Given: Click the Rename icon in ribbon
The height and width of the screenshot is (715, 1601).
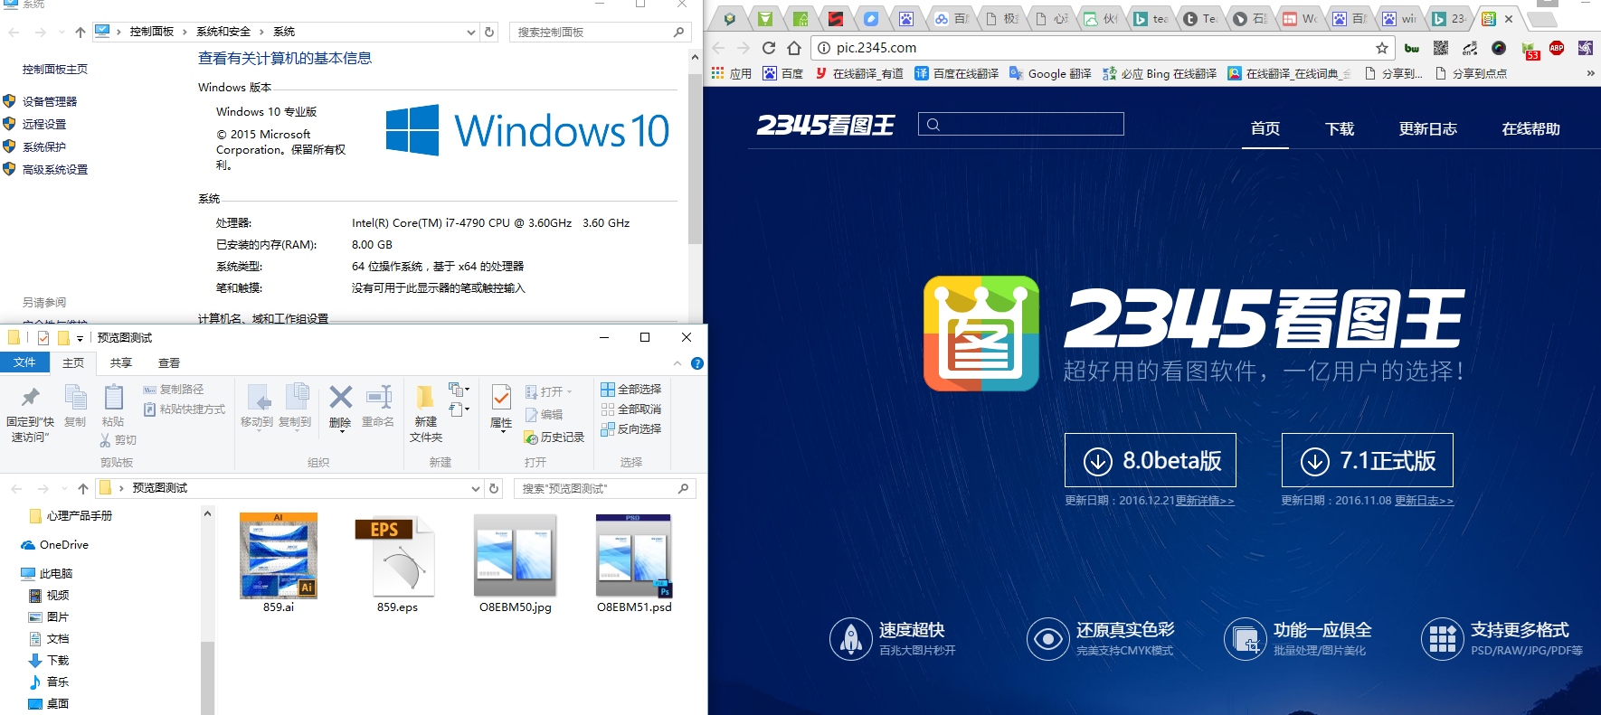Looking at the screenshot, I should pyautogui.click(x=378, y=398).
